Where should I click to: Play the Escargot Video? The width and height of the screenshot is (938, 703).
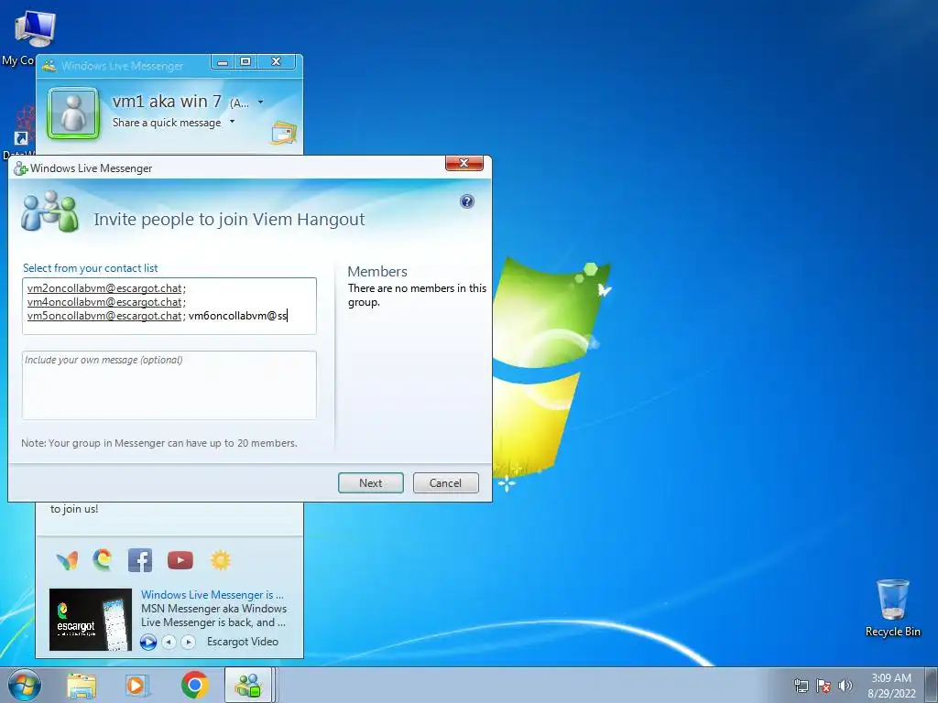tap(148, 642)
